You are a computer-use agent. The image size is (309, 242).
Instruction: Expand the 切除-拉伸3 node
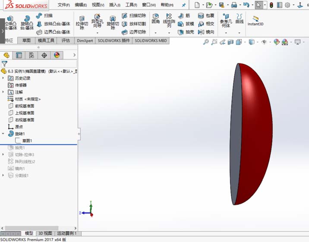[3, 154]
